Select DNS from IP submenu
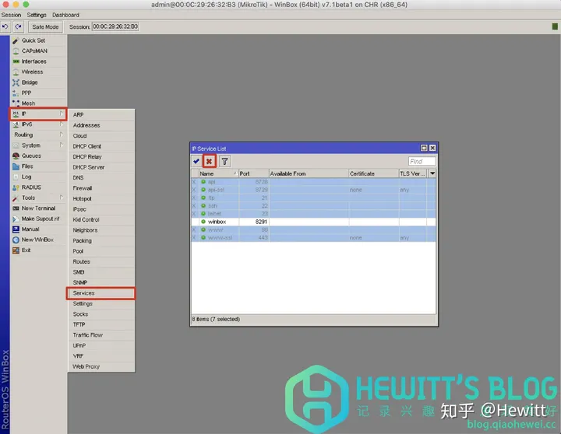The image size is (561, 434). pos(101,177)
